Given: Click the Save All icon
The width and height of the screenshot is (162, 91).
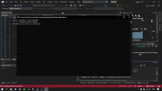Looking at the screenshot, I should (x=21, y=6).
